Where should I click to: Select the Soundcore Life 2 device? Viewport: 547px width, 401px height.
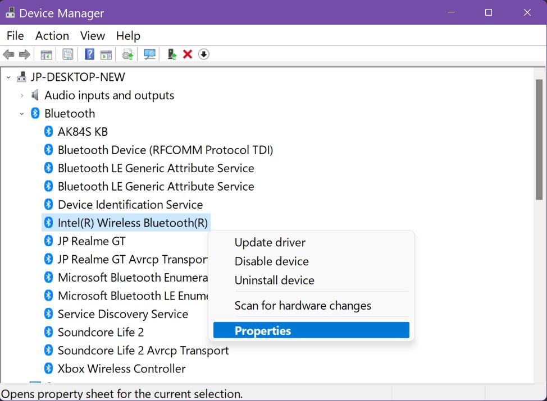[101, 332]
